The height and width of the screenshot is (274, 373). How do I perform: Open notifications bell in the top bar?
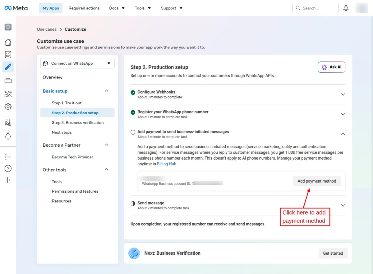[346, 8]
